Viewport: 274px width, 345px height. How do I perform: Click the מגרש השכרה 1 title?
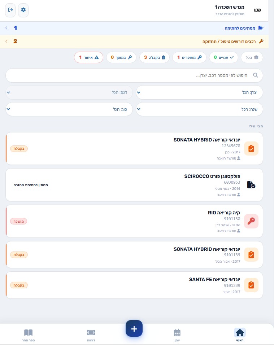point(229,7)
